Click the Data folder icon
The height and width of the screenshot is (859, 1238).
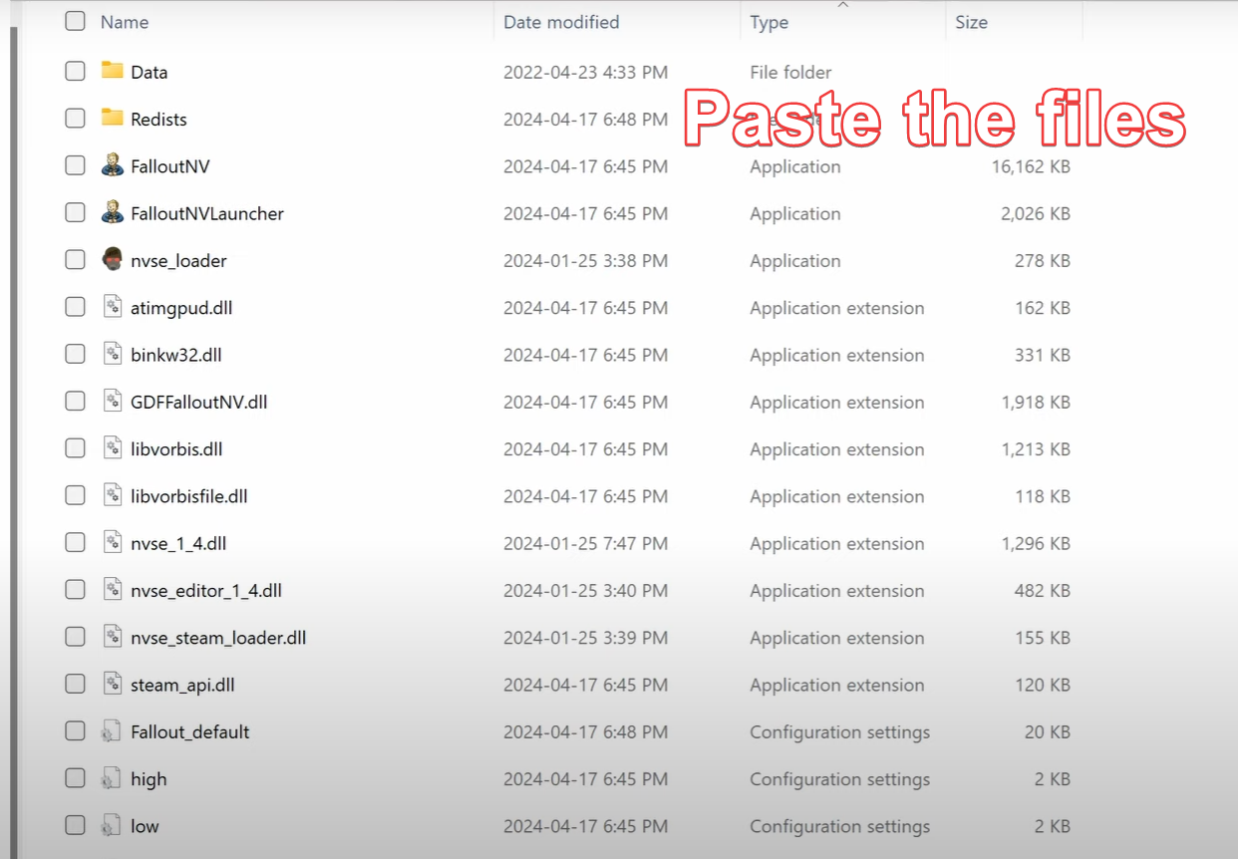coord(113,71)
